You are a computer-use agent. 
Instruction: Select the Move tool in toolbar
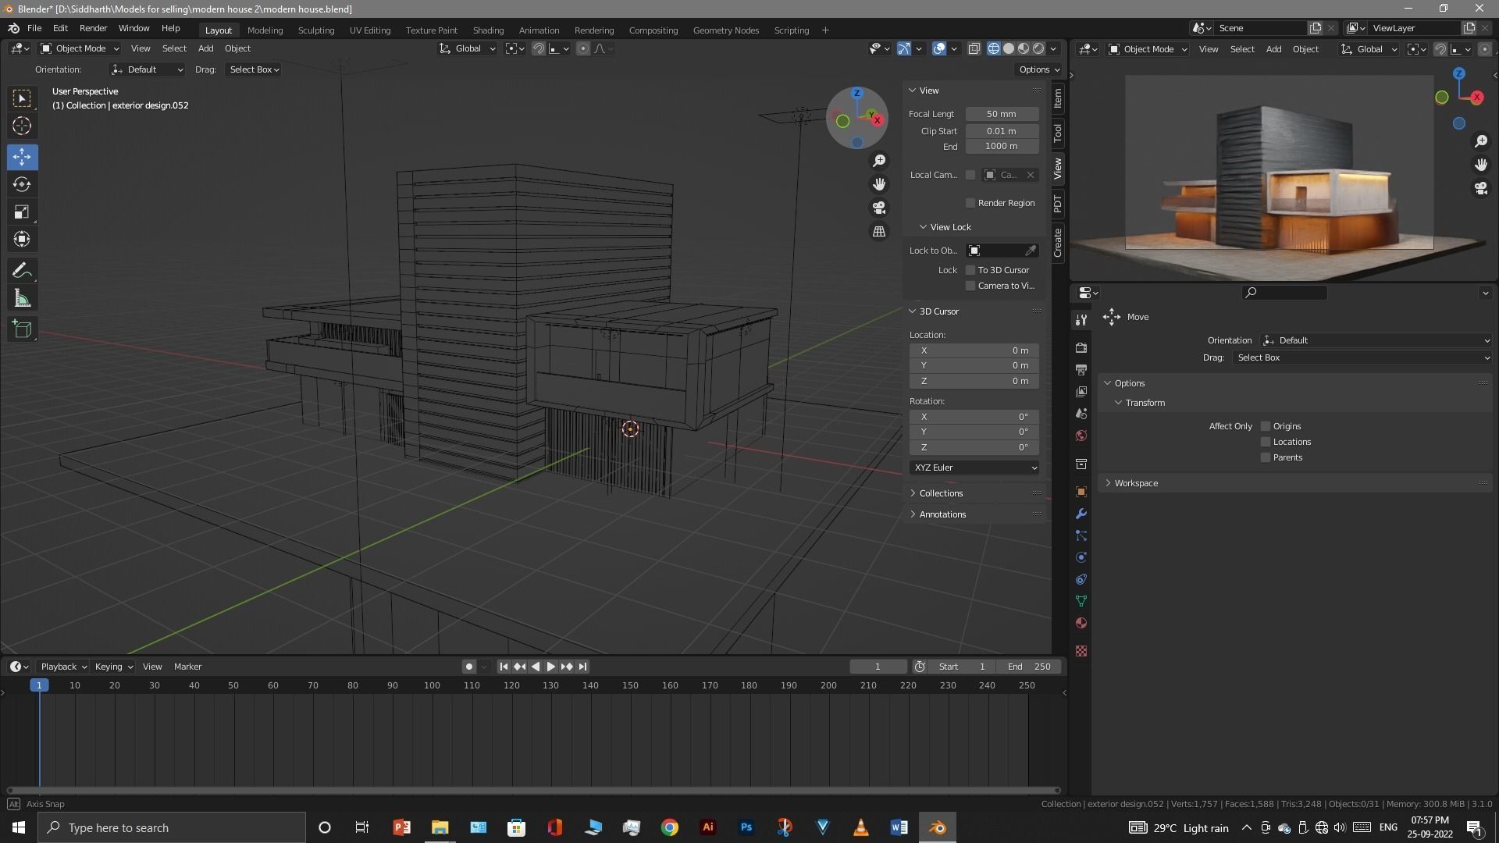pos(22,157)
